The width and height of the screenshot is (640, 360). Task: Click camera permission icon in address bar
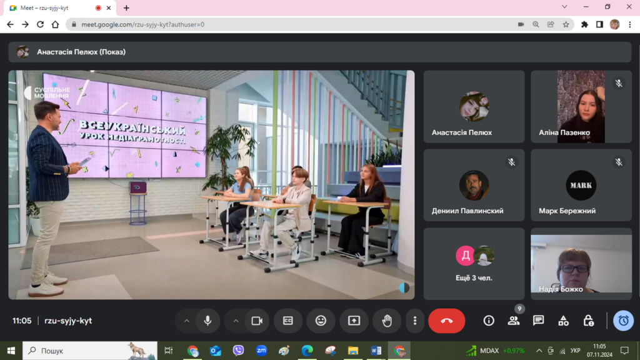[x=521, y=24]
